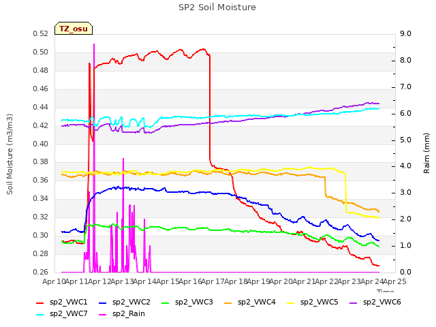Toggle sp2_VWC1 legend entry
The height and width of the screenshot is (327, 436).
[x=62, y=302]
